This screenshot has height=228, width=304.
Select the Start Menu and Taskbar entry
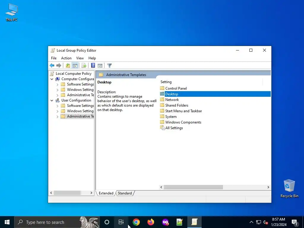(183, 111)
